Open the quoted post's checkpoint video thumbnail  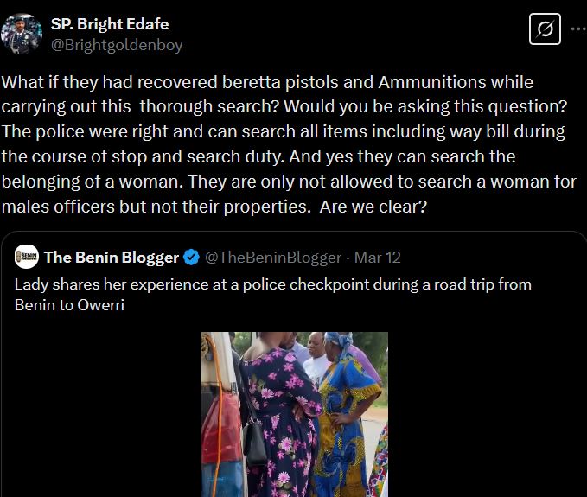[294, 413]
